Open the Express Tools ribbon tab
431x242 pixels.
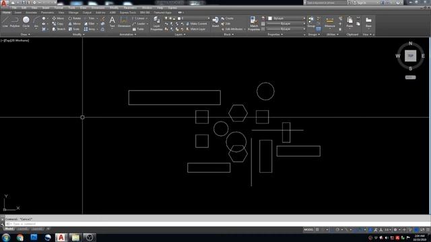(x=127, y=12)
